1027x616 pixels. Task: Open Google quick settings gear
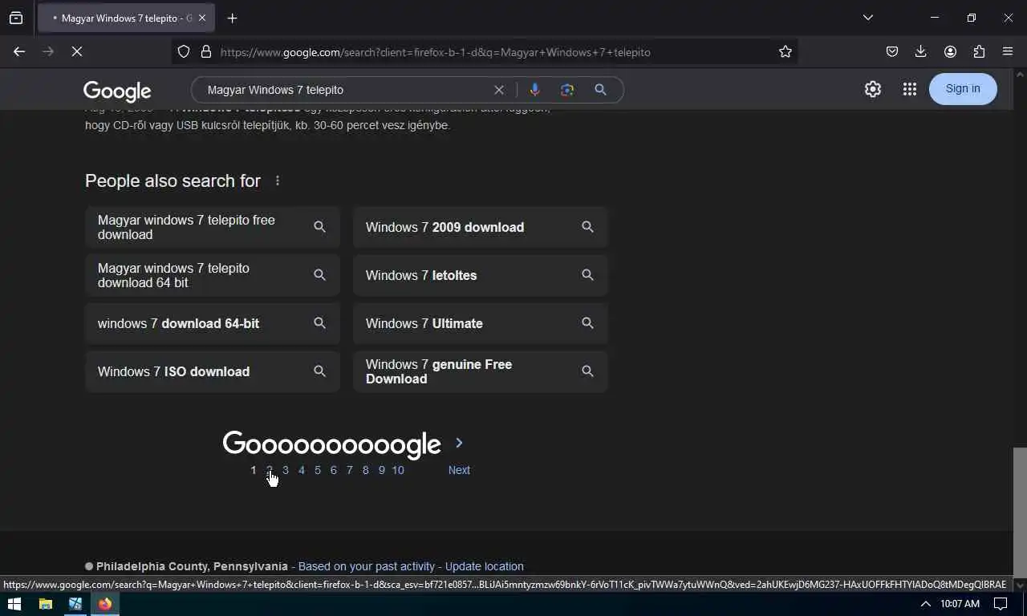pyautogui.click(x=873, y=89)
